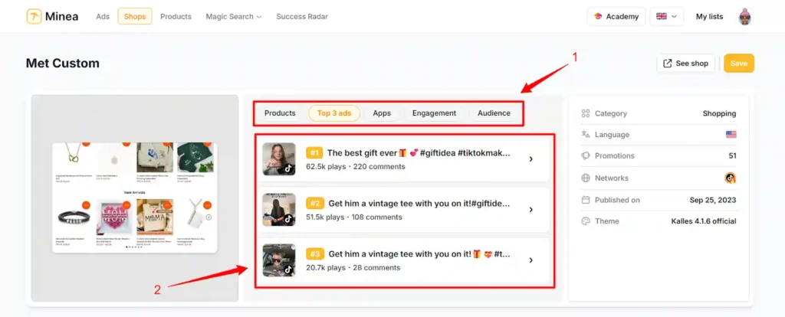785x317 pixels.
Task: Open the Academy button
Action: click(x=616, y=17)
